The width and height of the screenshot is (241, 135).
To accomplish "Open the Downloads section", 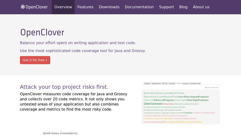I will [x=109, y=7].
